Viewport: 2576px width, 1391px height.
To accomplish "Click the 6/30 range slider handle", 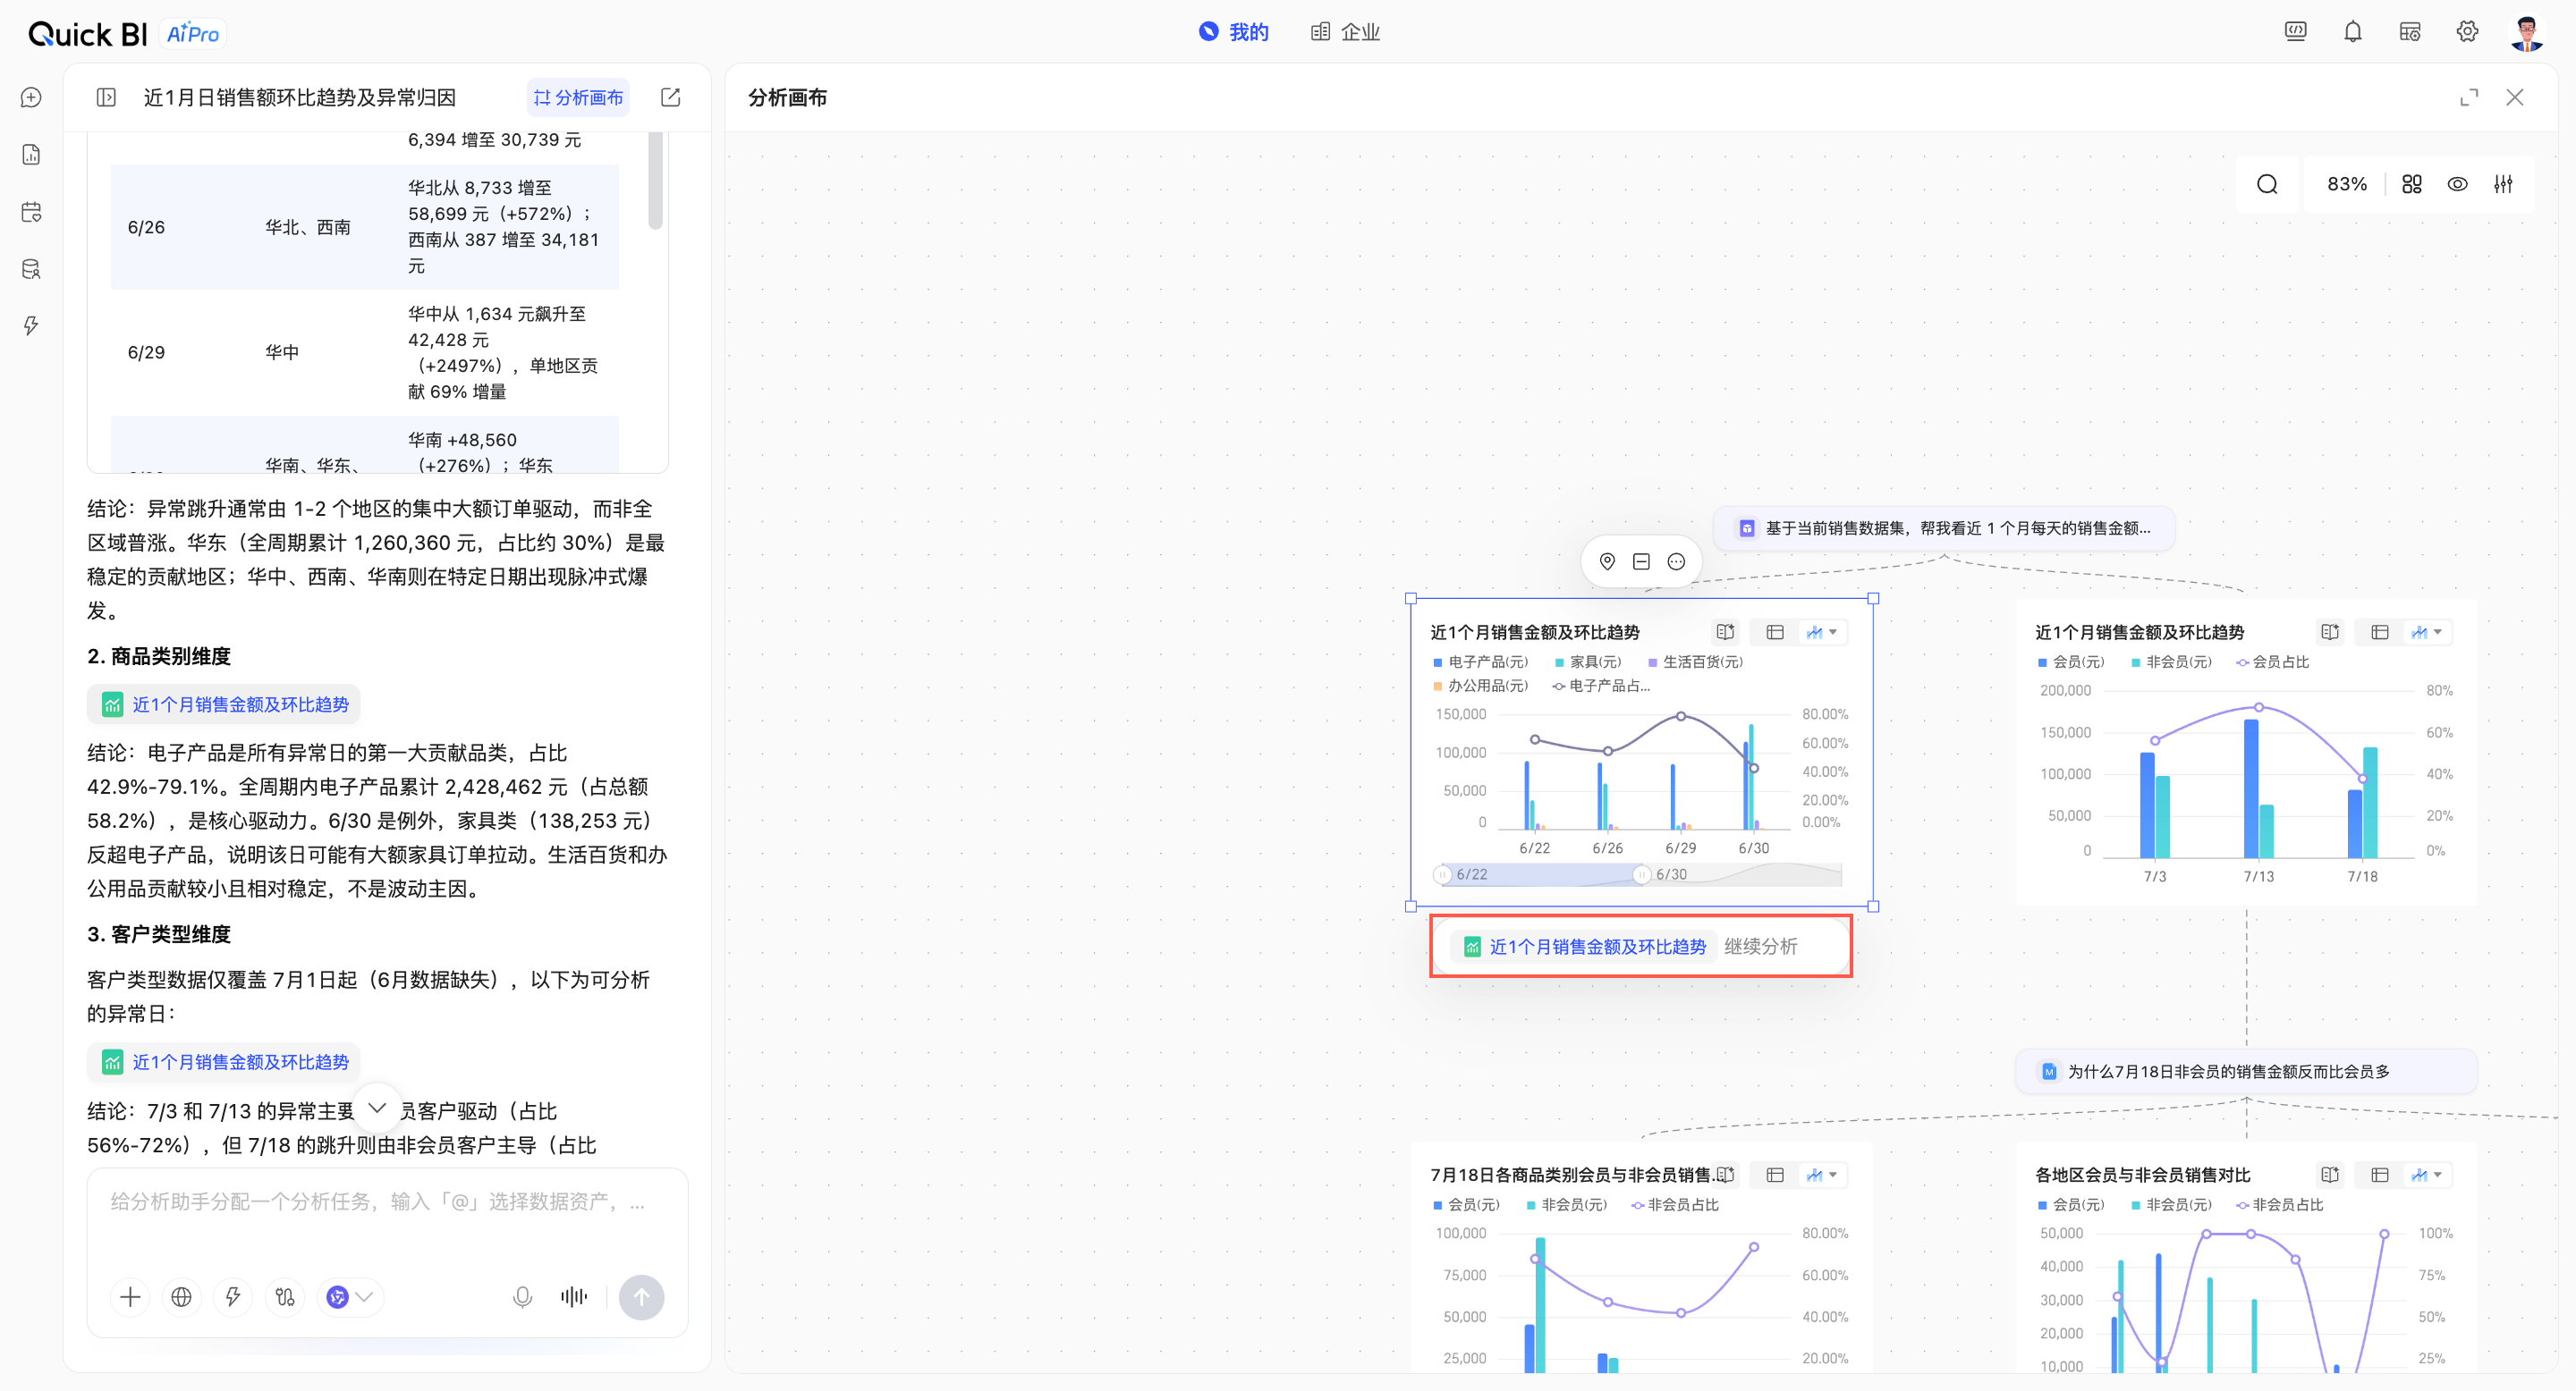I will click(x=1641, y=874).
